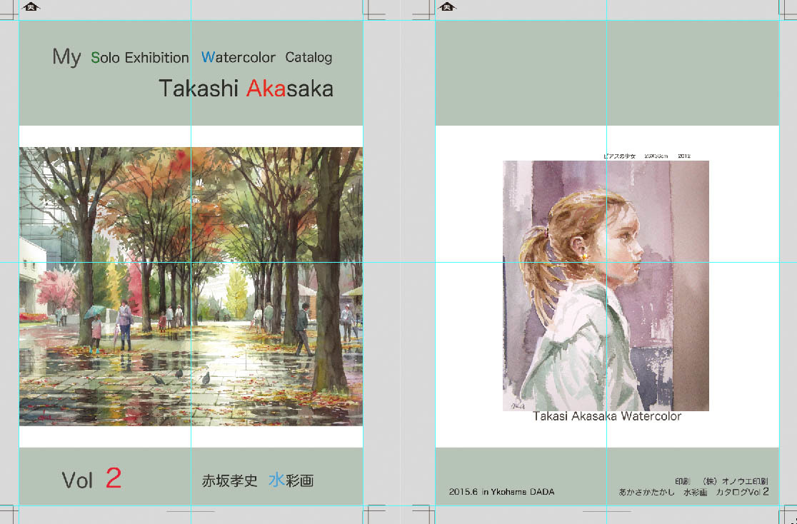797x524 pixels.
Task: Click the 天 top marker above the front cover page
Action: click(31, 6)
